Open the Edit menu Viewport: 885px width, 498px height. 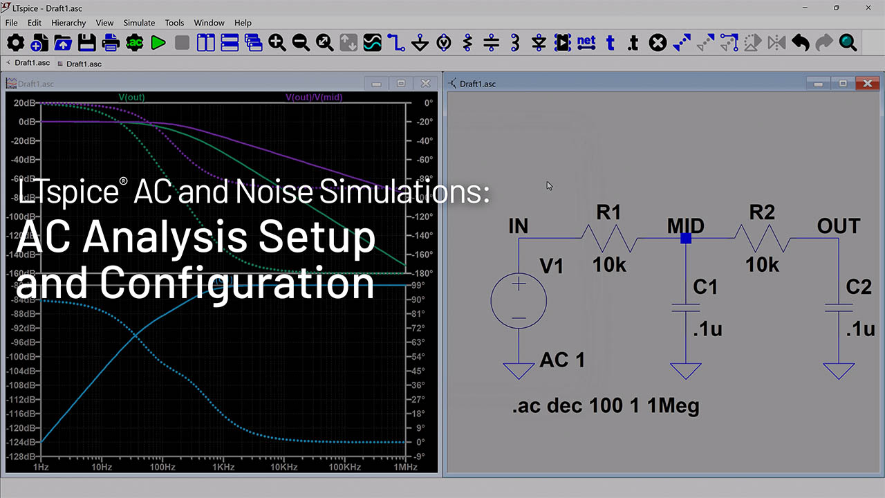35,23
